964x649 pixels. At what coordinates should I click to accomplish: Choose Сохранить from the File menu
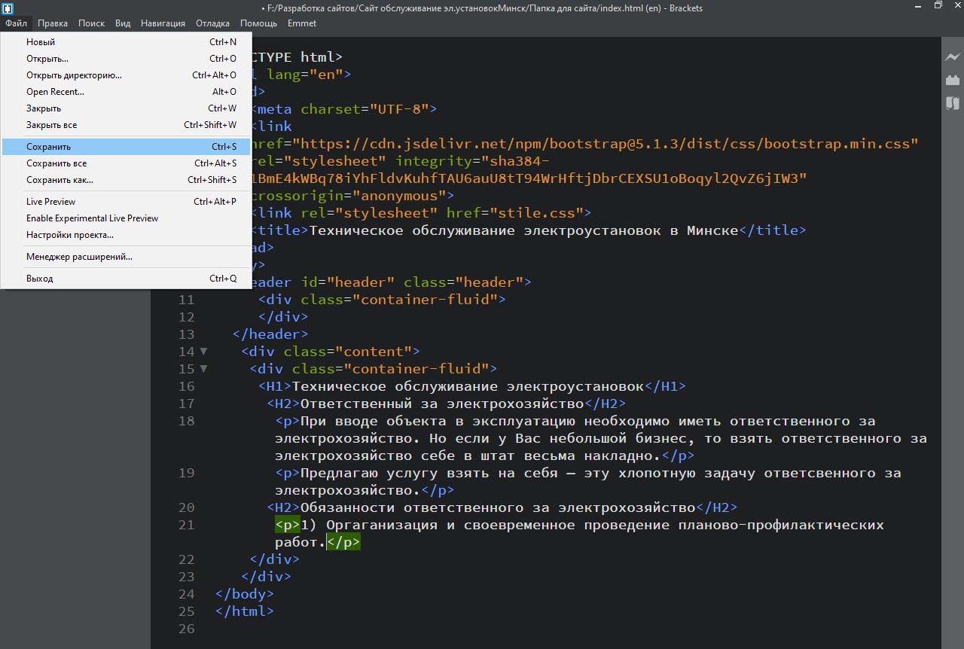point(48,147)
